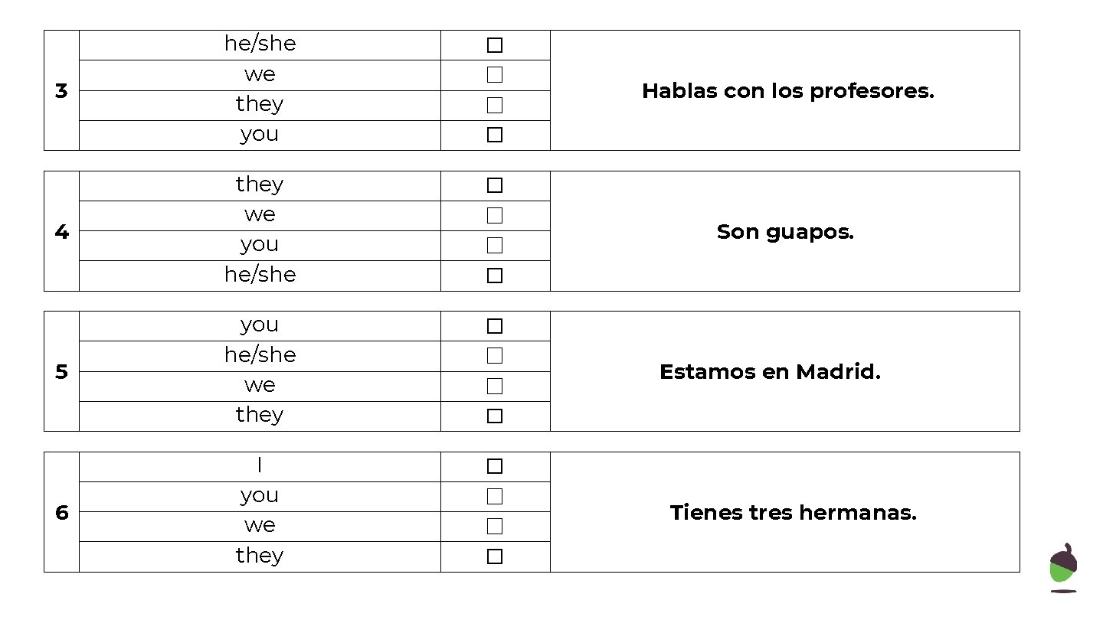Click the sentence 'Estamos en Madrid.'
1103x620 pixels.
point(770,372)
